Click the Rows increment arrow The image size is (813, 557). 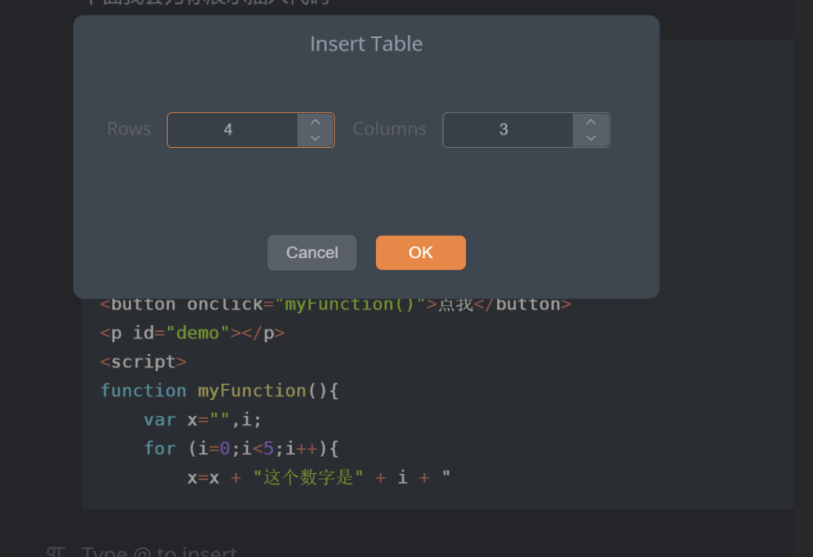point(315,122)
